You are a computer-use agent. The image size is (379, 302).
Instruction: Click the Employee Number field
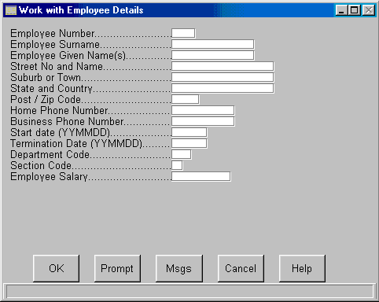(183, 33)
